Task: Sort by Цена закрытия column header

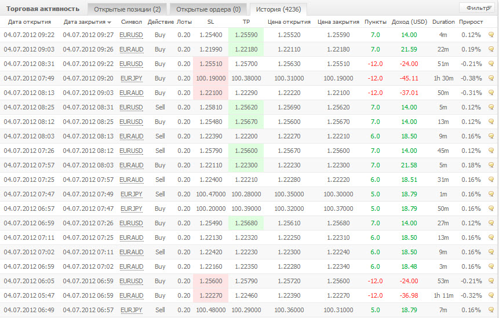Action: 338,22
